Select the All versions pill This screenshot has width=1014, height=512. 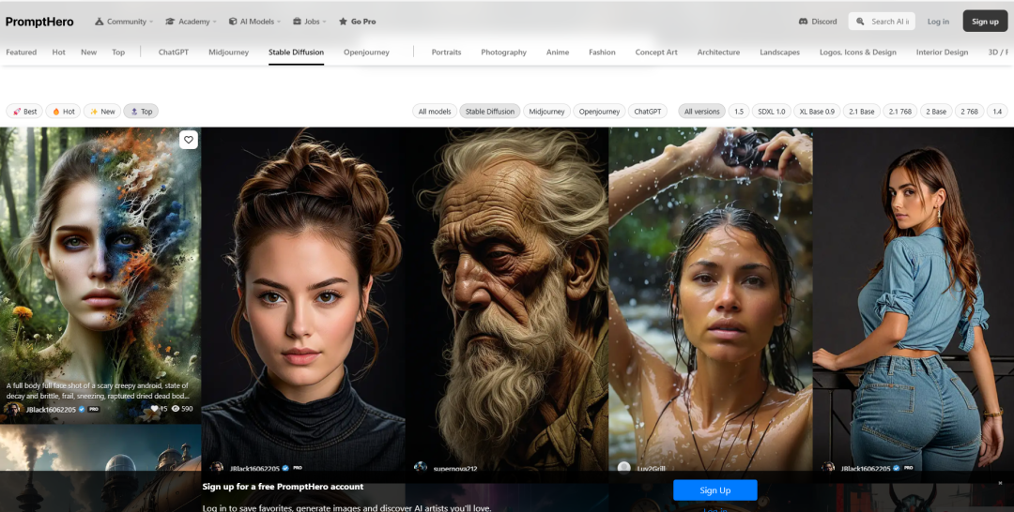pos(701,111)
